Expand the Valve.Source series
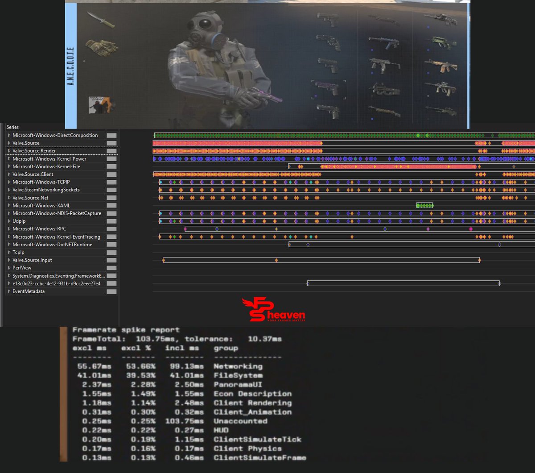Viewport: 535px width, 473px height. [9, 143]
